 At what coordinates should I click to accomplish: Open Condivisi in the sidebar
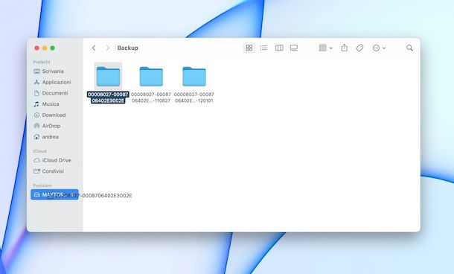pos(53,171)
